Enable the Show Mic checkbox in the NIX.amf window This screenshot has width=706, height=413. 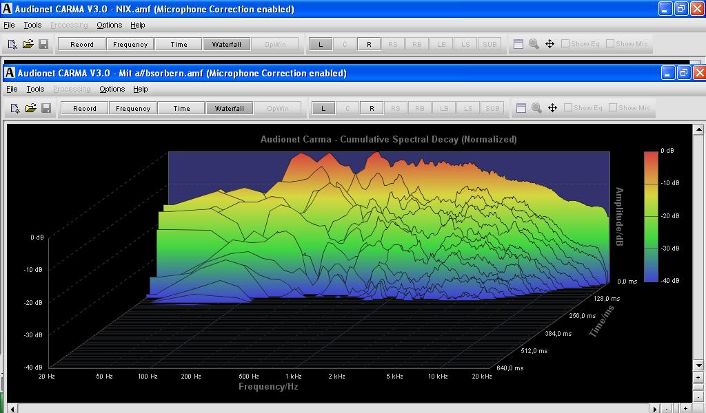pyautogui.click(x=610, y=43)
